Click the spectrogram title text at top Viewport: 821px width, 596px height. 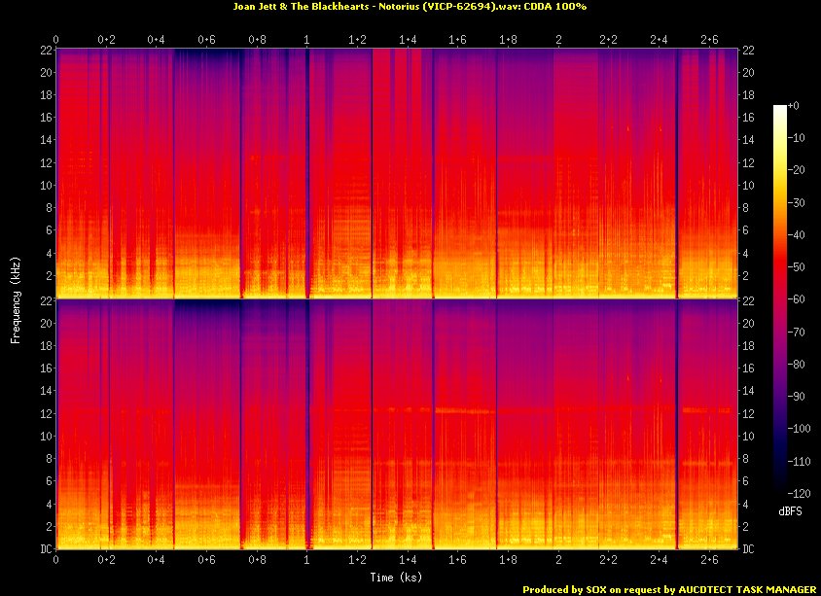pyautogui.click(x=410, y=7)
